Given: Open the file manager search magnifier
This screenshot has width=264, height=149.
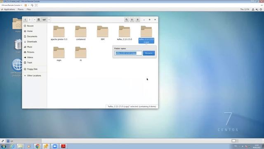Looking at the screenshot, I should tap(127, 19).
